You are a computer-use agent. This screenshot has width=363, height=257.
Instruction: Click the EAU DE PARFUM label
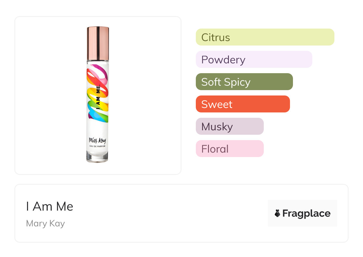(97, 146)
